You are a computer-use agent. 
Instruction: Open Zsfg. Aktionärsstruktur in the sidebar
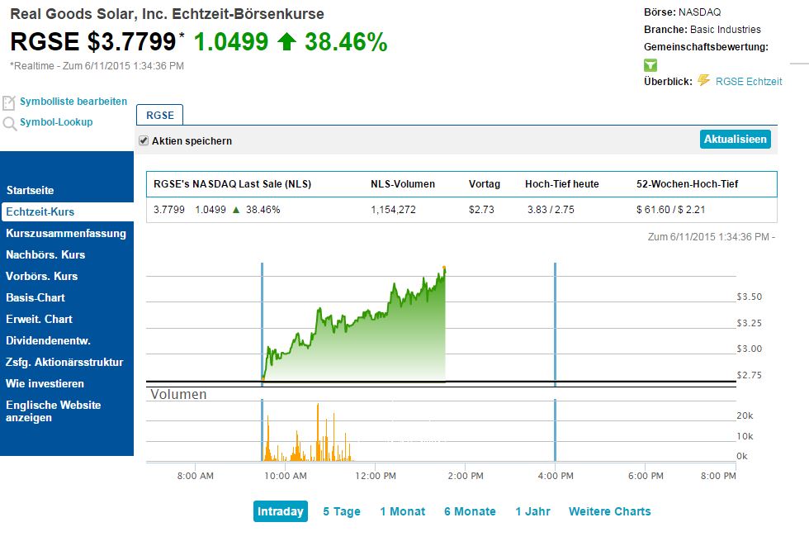click(64, 363)
